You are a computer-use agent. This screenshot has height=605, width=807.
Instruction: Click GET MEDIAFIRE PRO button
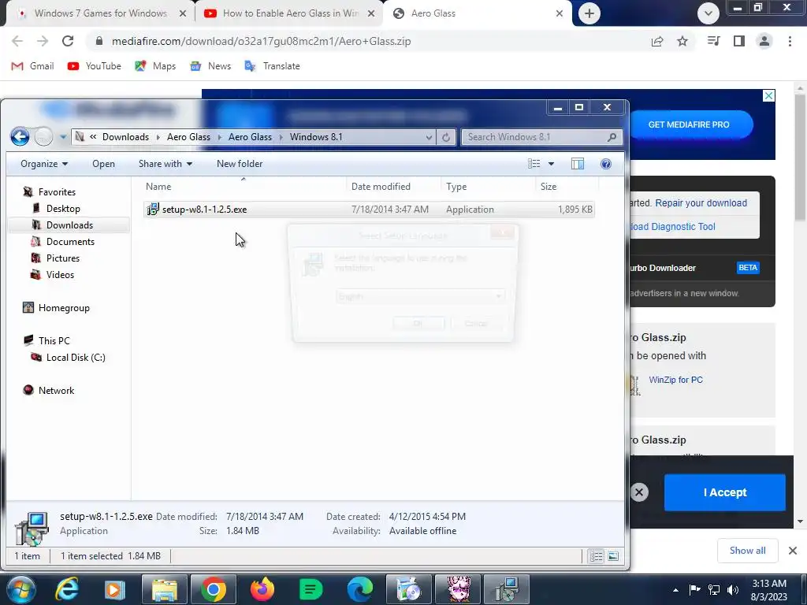click(689, 124)
